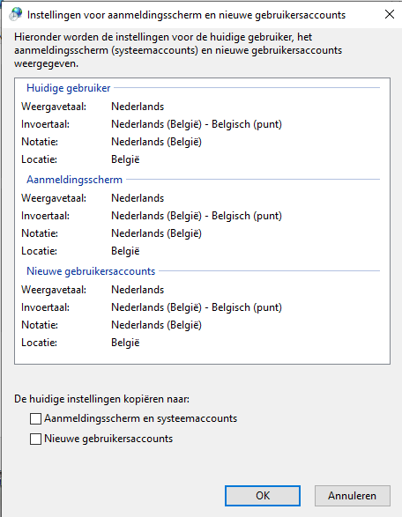
Task: Click the globe icon in title bar
Action: [16, 14]
